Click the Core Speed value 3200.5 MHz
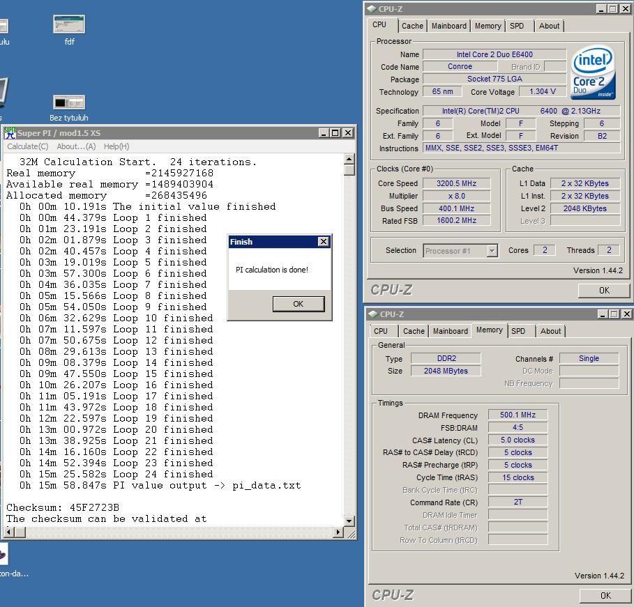Image resolution: width=634 pixels, height=607 pixels. point(456,183)
